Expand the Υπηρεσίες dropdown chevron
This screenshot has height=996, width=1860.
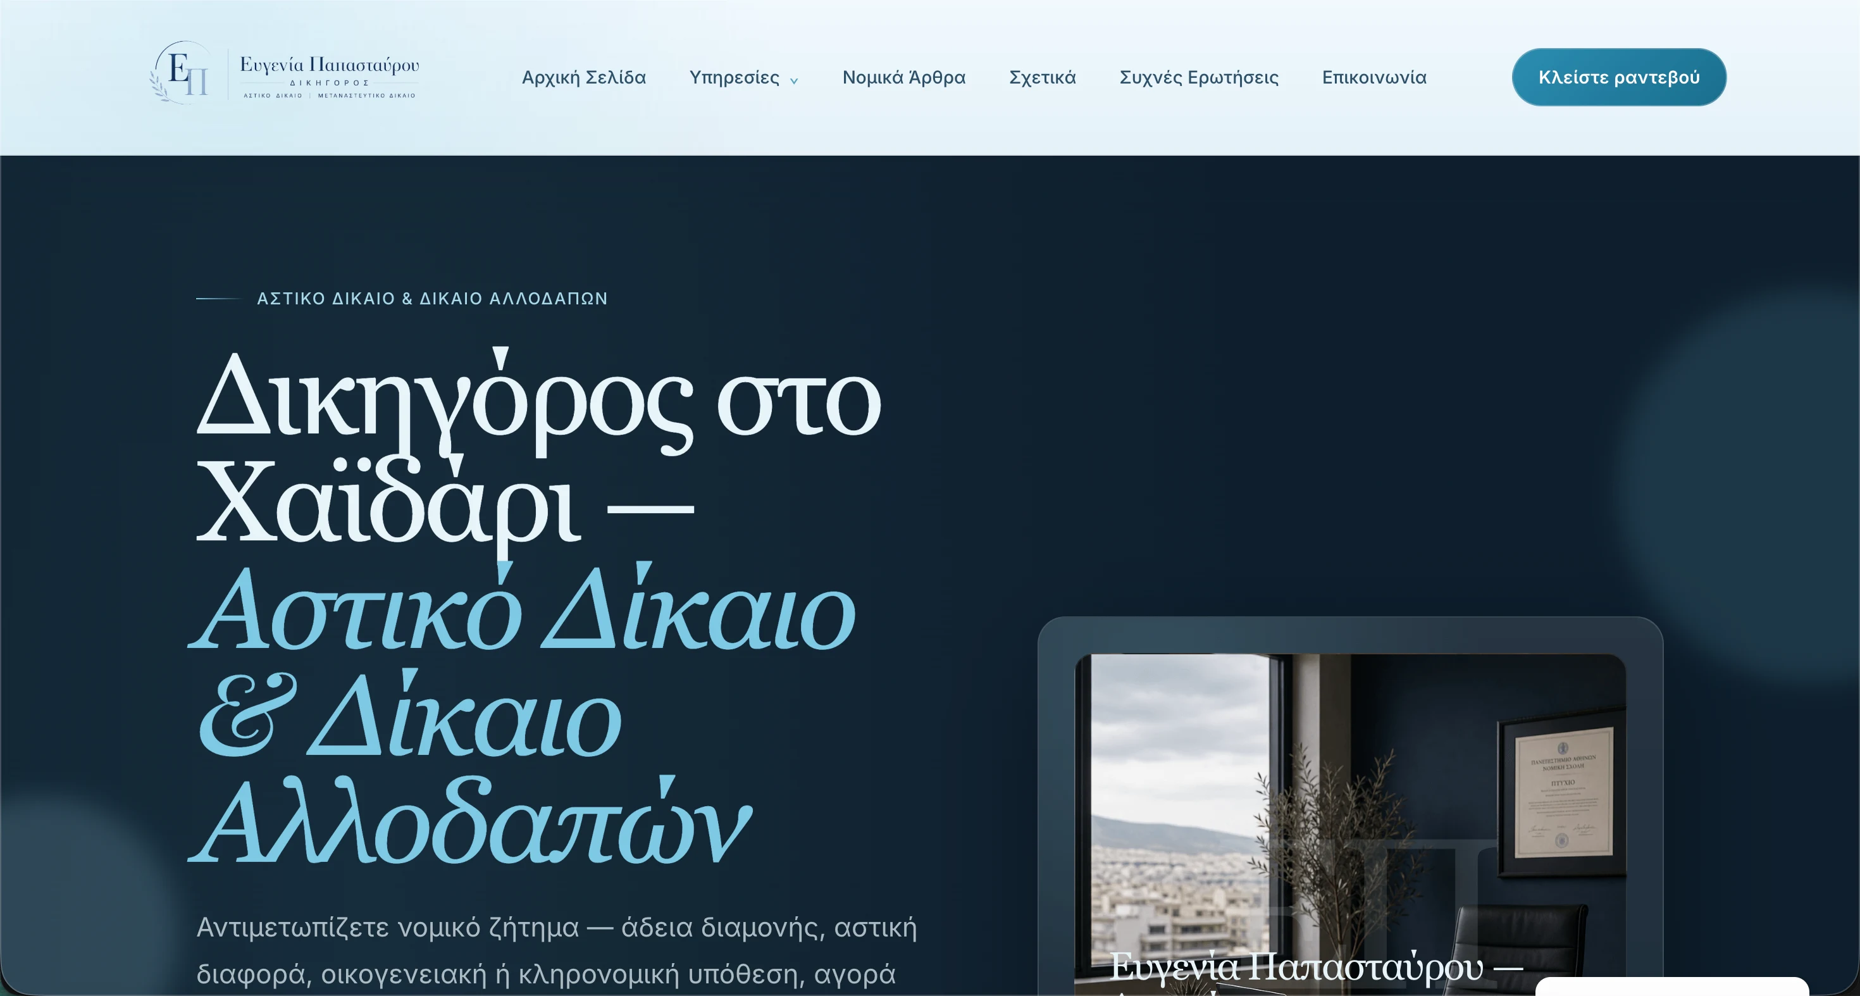coord(793,81)
